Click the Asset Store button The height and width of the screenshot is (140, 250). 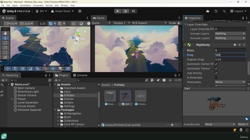tap(62, 11)
